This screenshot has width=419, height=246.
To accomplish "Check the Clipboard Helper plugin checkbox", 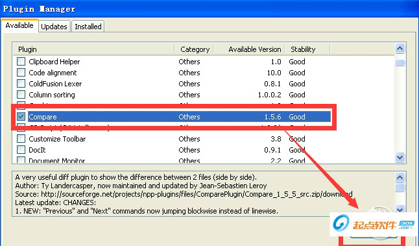I will 21,62.
